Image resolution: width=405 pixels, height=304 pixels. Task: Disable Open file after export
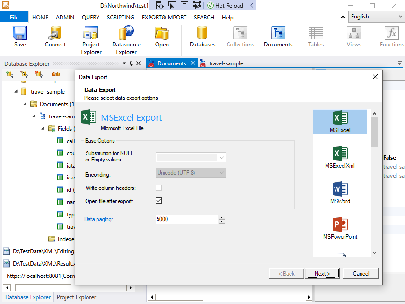tap(158, 200)
